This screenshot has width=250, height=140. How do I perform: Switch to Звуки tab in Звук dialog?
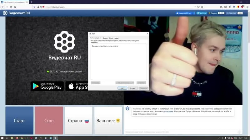click(x=111, y=38)
